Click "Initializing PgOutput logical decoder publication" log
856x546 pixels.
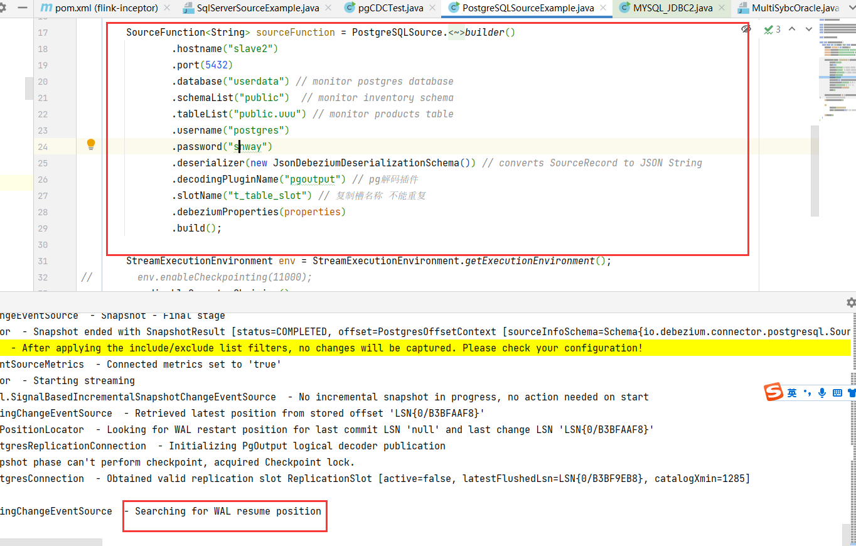point(307,446)
